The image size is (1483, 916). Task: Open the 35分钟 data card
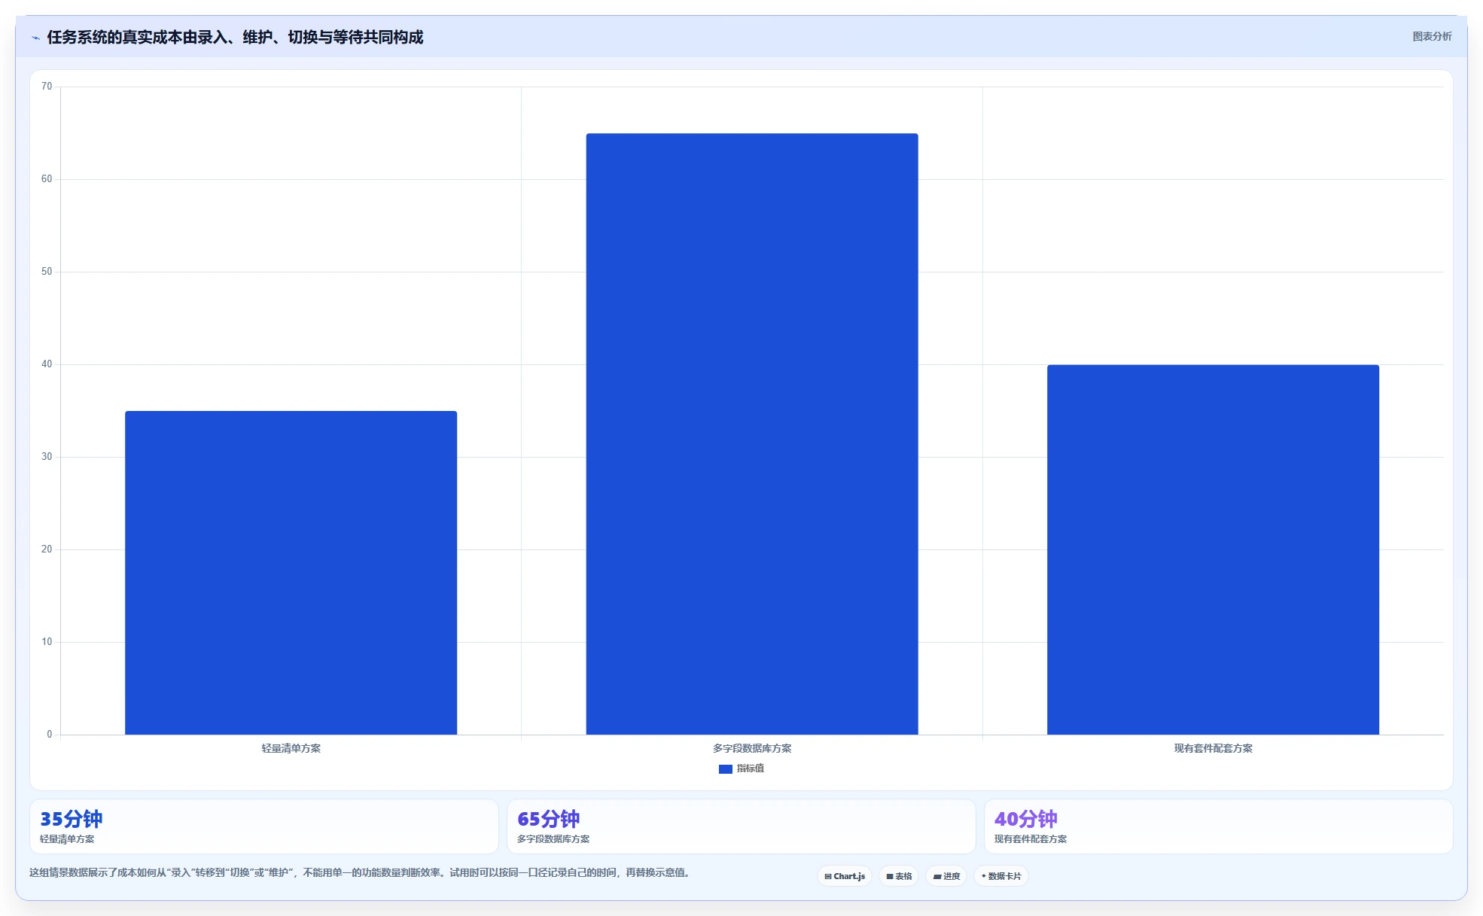coord(264,826)
